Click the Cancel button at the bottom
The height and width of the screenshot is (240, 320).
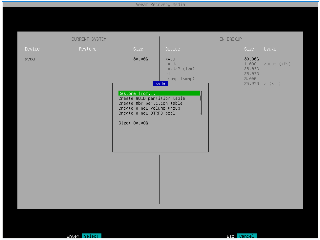tap(247, 236)
